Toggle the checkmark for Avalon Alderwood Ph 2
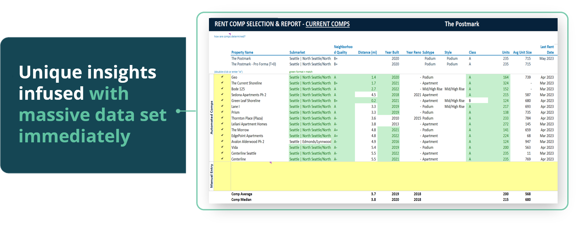The image size is (580, 229). (222, 142)
